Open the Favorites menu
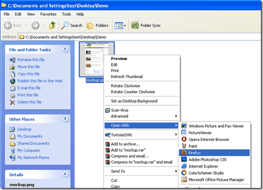The height and width of the screenshot is (190, 263). point(49,14)
